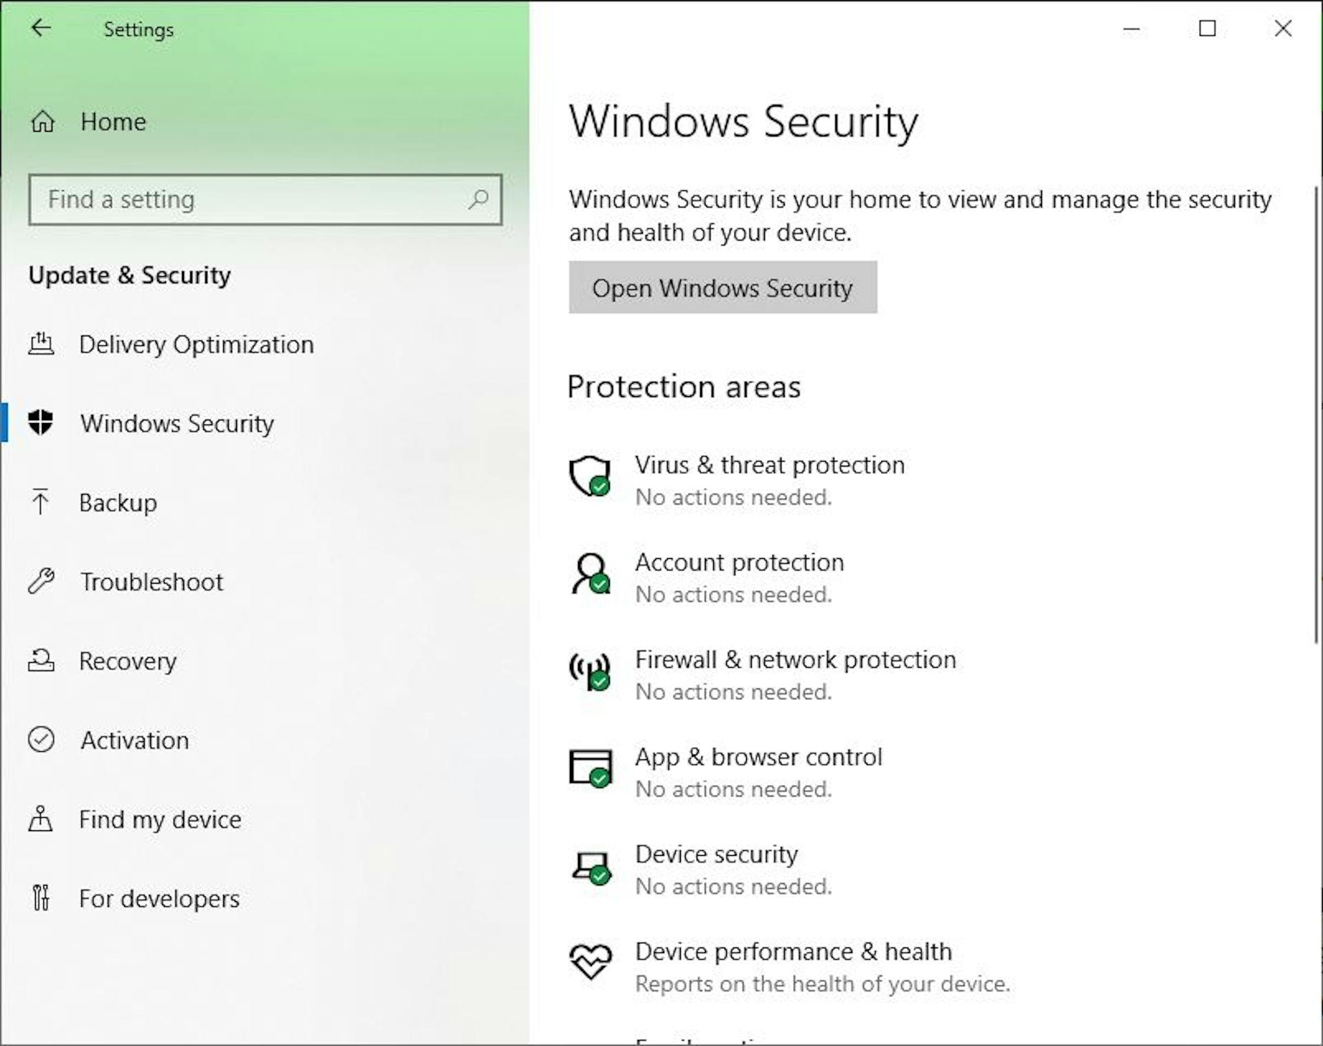Image resolution: width=1323 pixels, height=1046 pixels.
Task: Select Activation from the sidebar
Action: coord(134,741)
